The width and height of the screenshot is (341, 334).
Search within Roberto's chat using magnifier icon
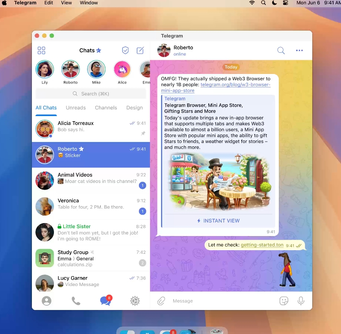point(281,50)
